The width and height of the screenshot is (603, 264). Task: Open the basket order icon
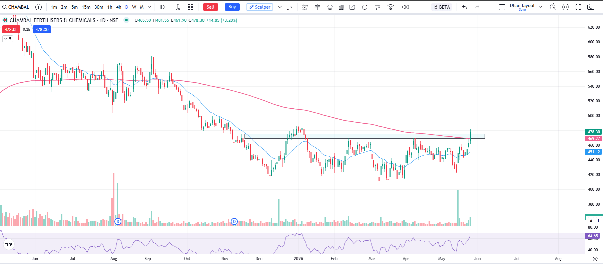(330, 7)
